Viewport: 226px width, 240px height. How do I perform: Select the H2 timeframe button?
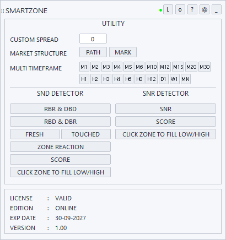coord(95,79)
